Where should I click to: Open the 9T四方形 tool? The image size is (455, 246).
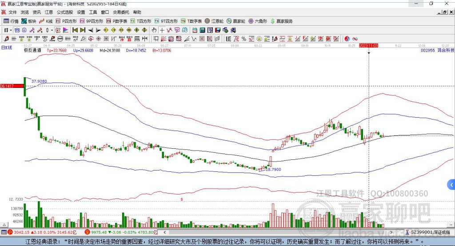tap(166, 21)
